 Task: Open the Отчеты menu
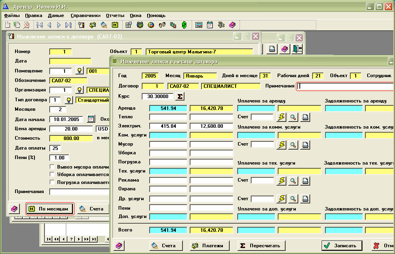click(115, 15)
